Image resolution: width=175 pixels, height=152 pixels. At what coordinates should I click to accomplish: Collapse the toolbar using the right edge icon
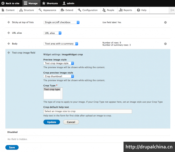[x=172, y=10]
